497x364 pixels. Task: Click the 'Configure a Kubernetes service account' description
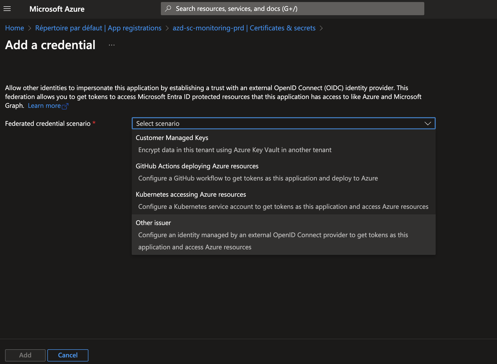click(x=283, y=207)
